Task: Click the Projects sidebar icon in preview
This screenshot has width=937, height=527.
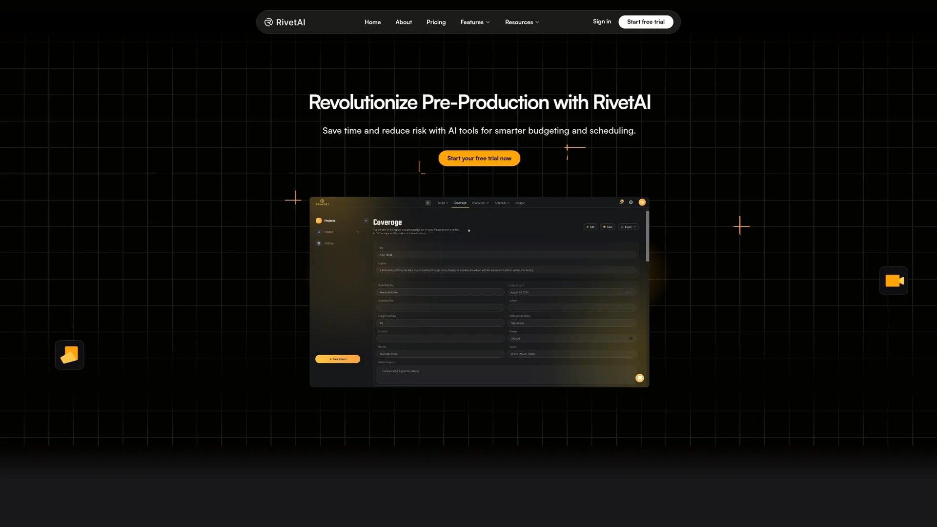Action: [319, 221]
